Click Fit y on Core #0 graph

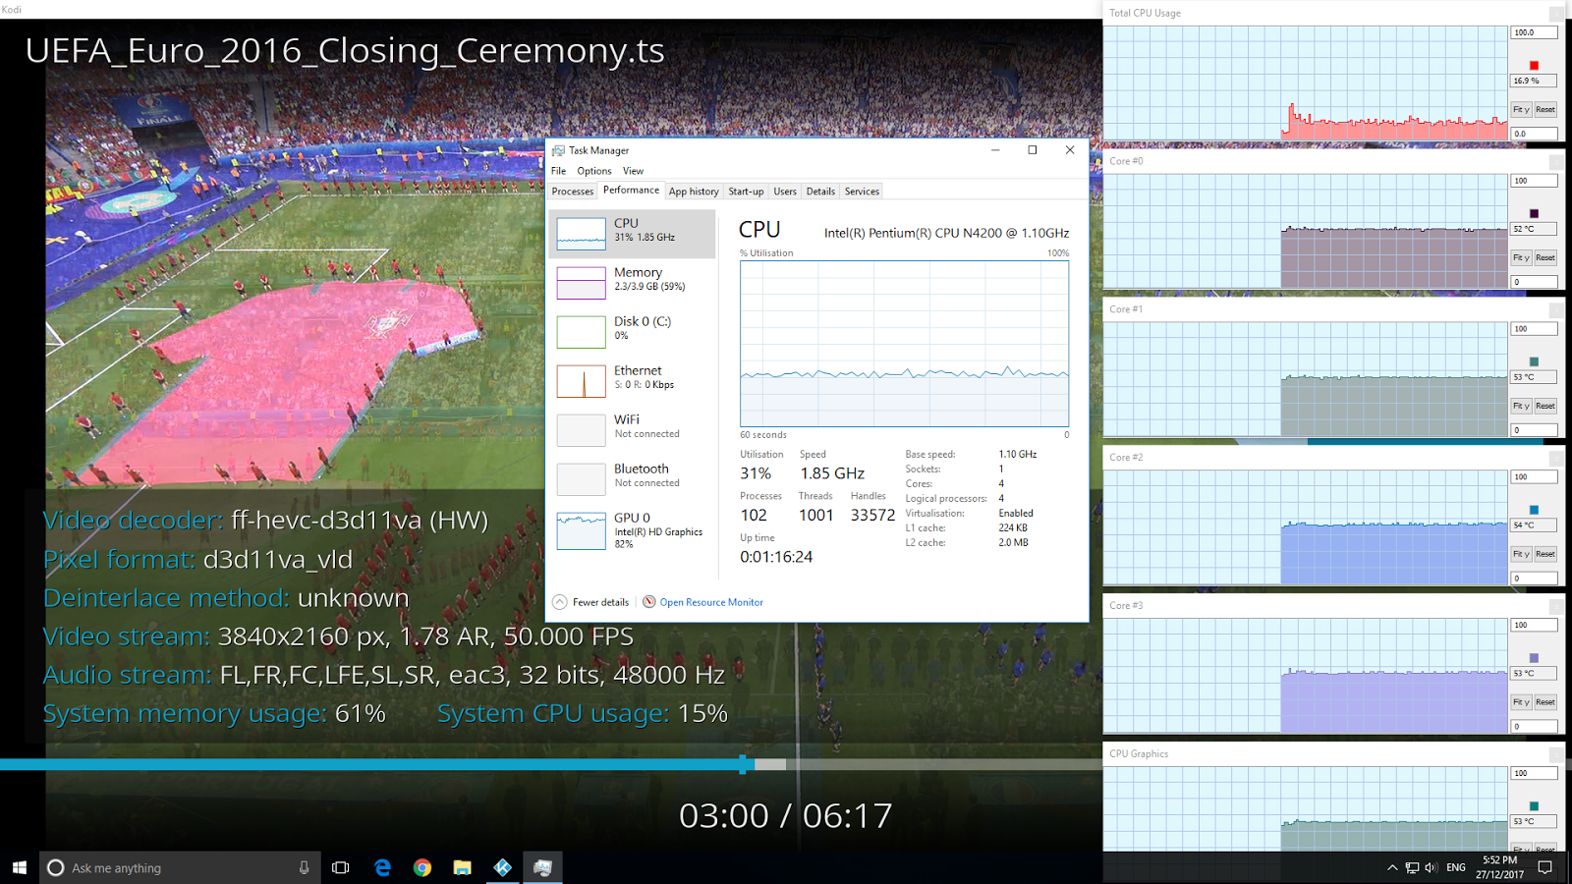[x=1521, y=258]
